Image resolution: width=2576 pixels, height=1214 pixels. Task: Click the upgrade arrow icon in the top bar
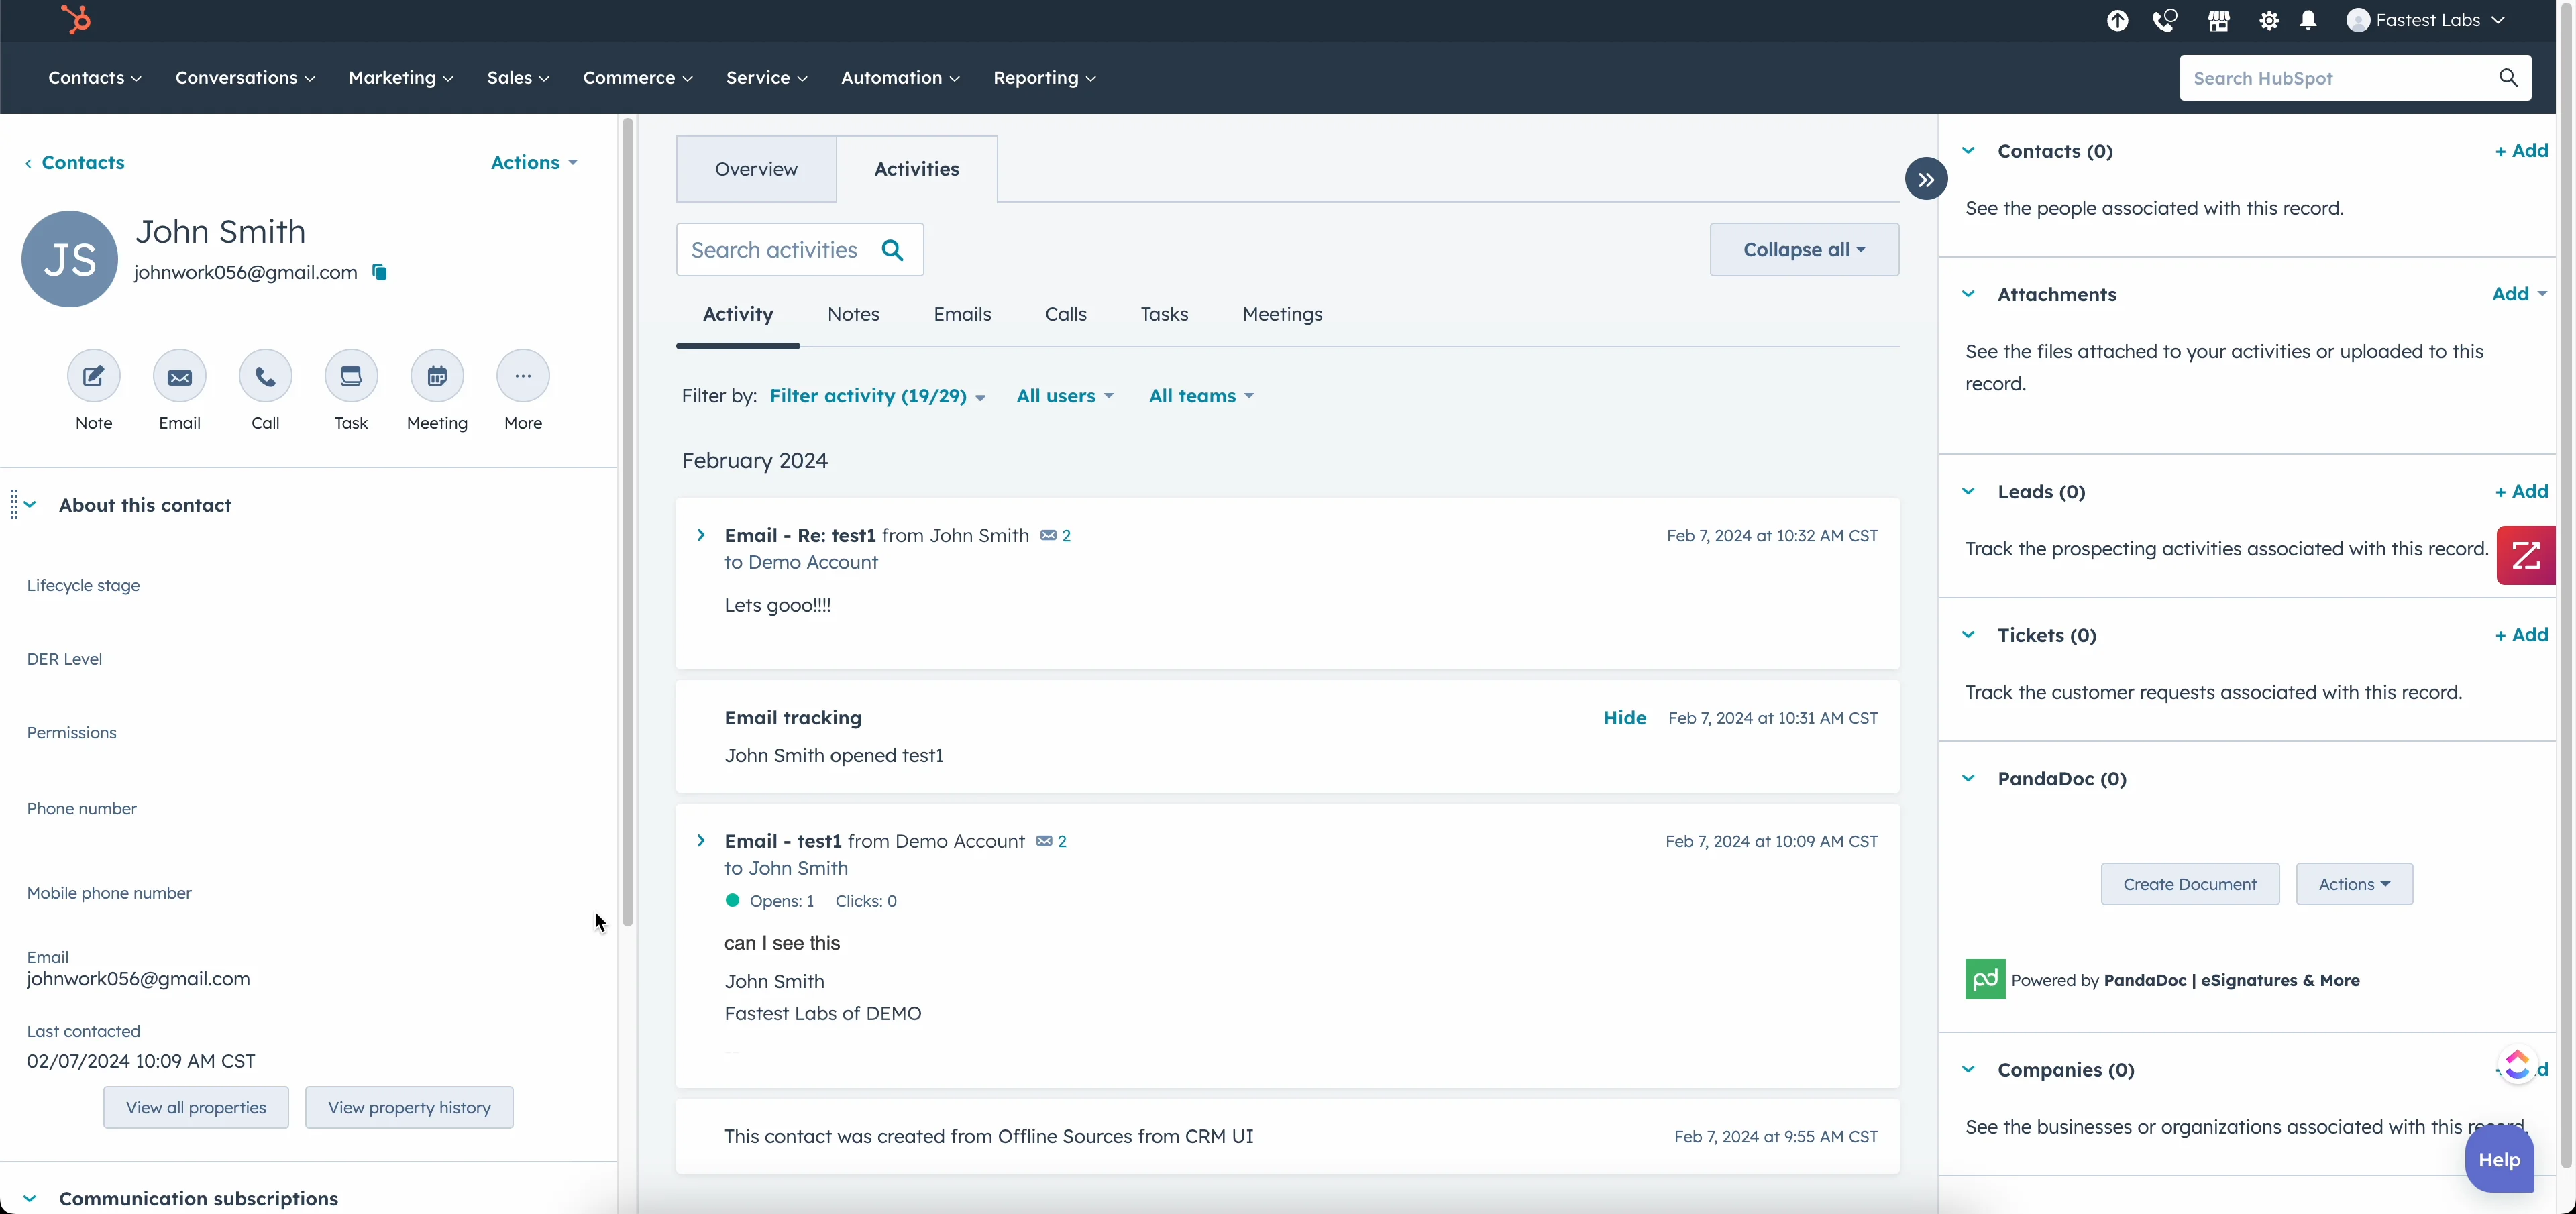click(2117, 20)
